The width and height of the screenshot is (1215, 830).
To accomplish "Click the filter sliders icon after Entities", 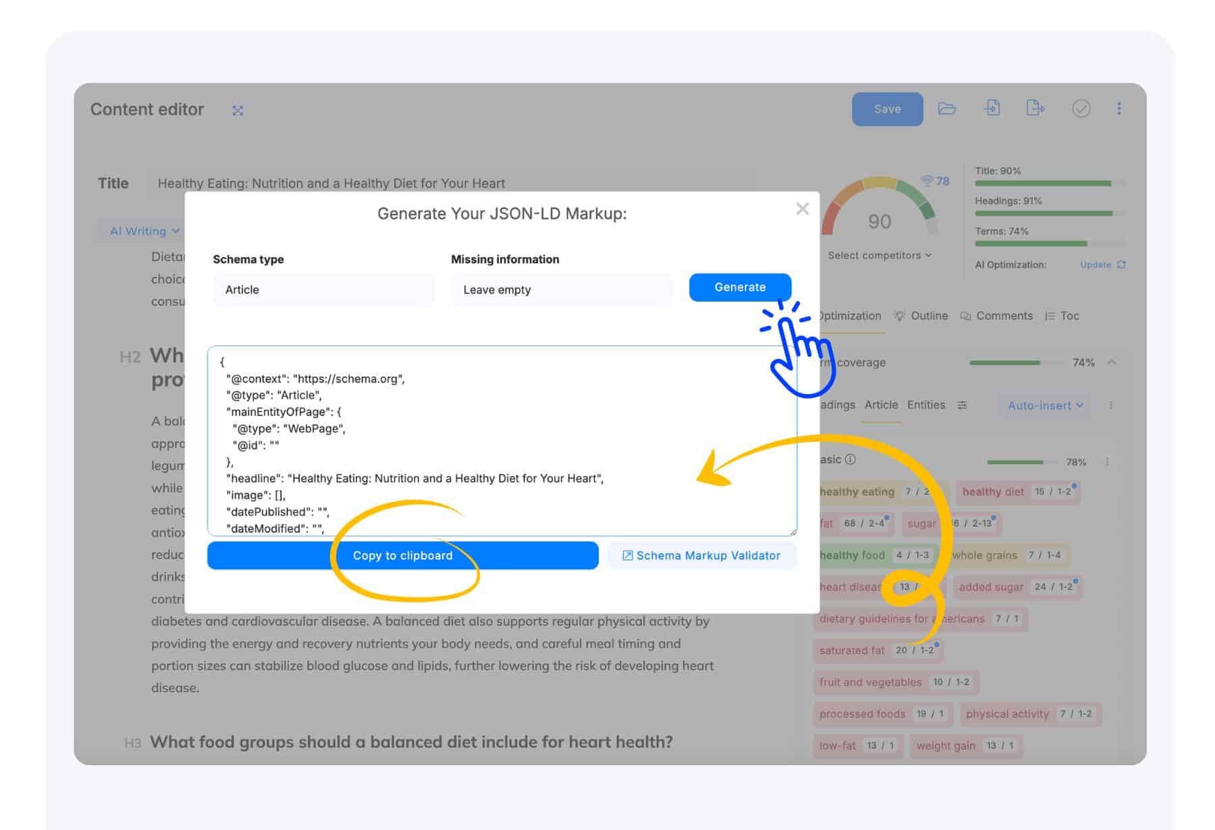I will pyautogui.click(x=962, y=405).
